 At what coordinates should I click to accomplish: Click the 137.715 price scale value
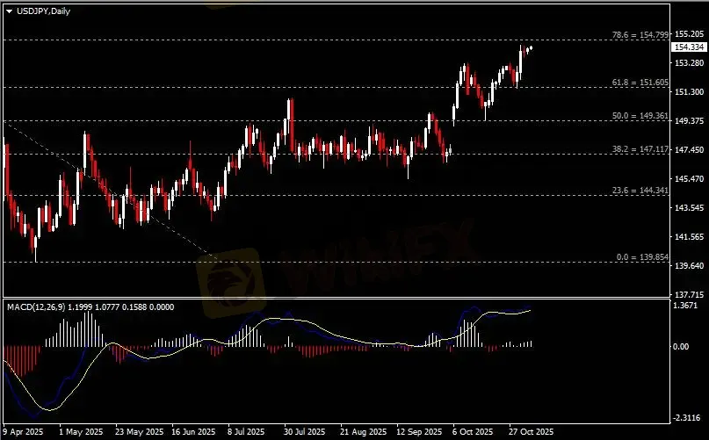click(x=688, y=294)
